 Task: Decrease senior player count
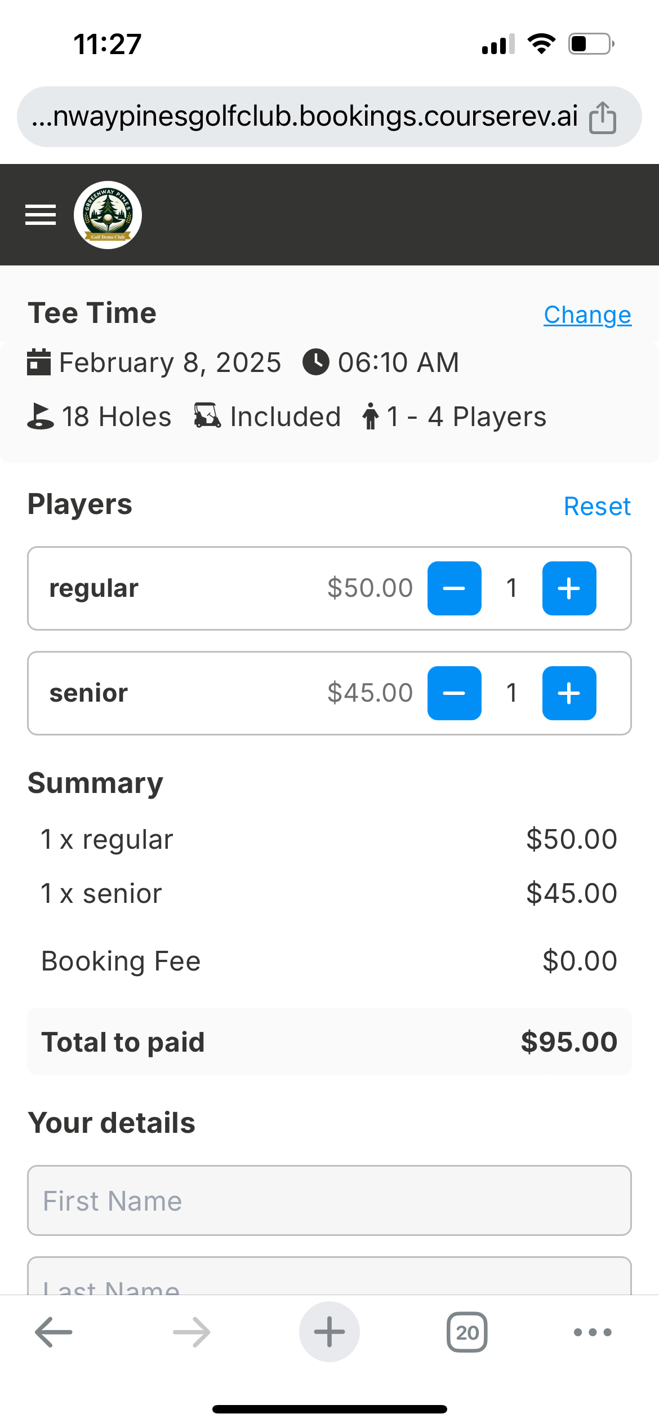pos(454,693)
